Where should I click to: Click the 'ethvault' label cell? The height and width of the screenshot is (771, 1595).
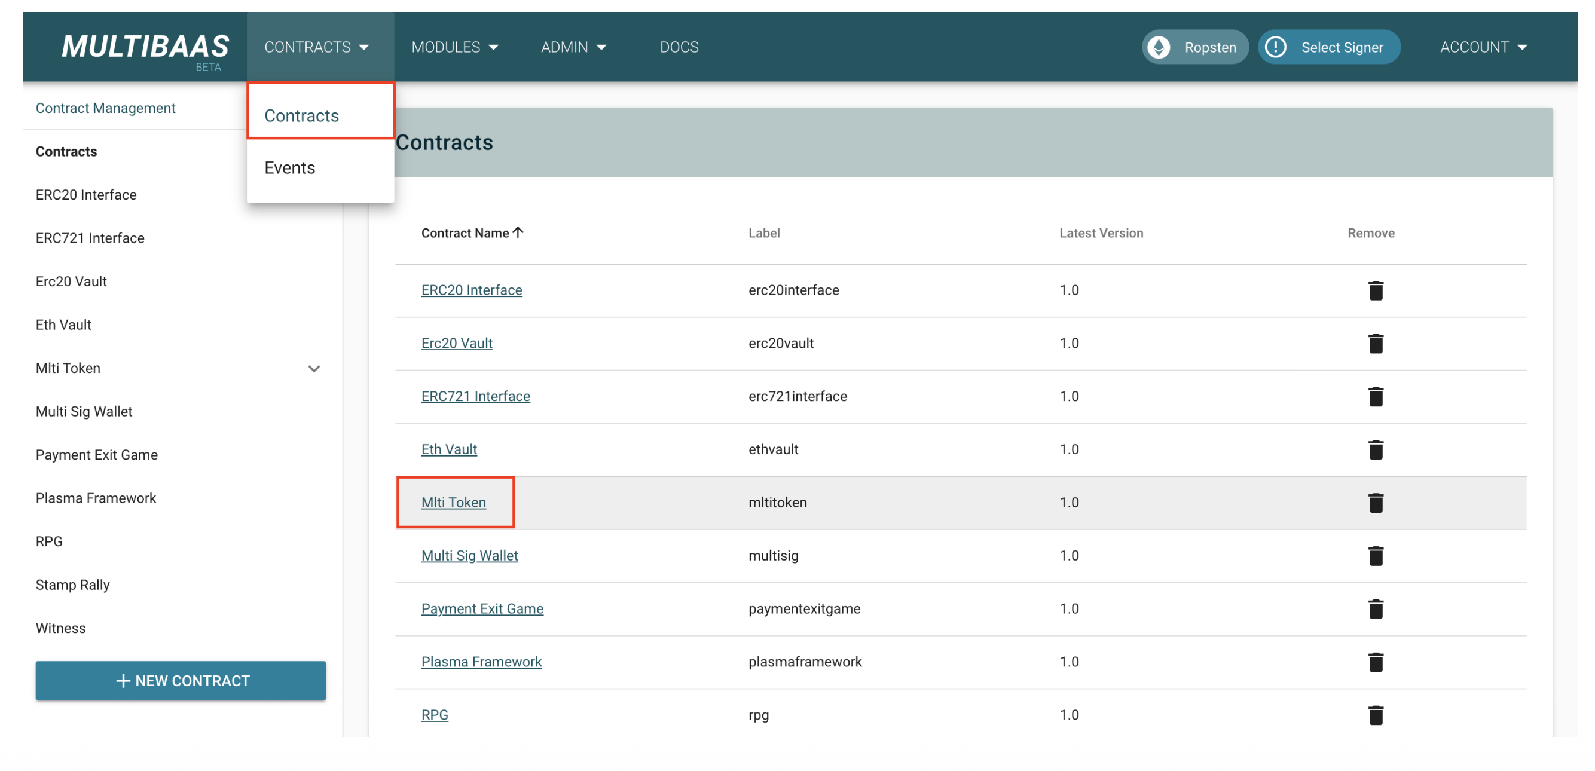(774, 450)
